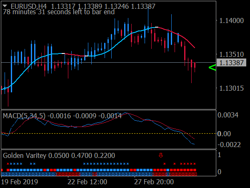Image resolution: width=250 pixels, height=188 pixels.
Task: Click the Golden Varitey scale value 0
Action: point(220,172)
